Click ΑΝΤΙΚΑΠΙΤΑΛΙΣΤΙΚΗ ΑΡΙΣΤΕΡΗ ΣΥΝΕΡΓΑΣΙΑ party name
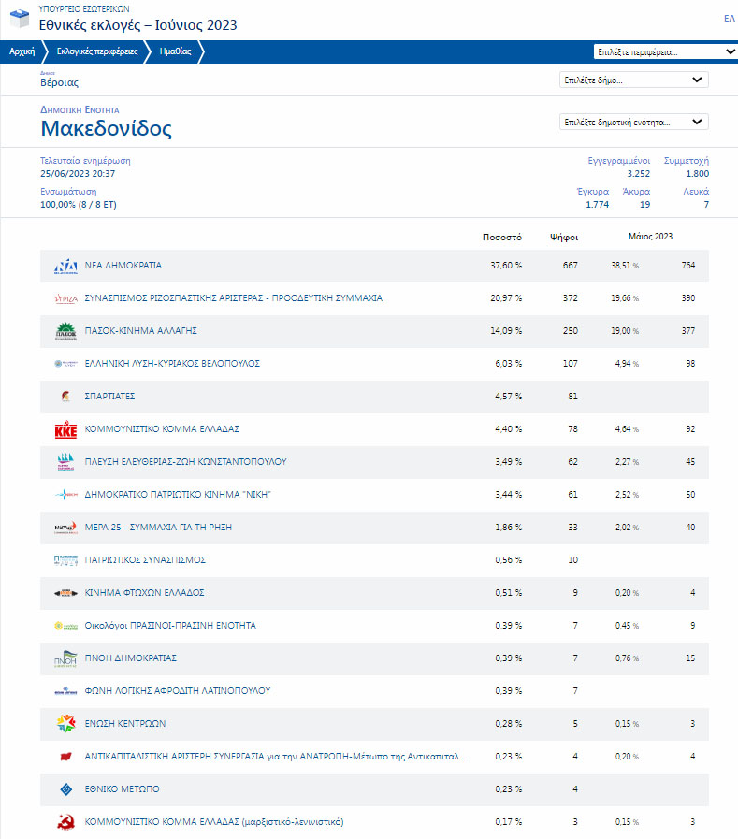Screen dimensions: 738x839 point(275,756)
